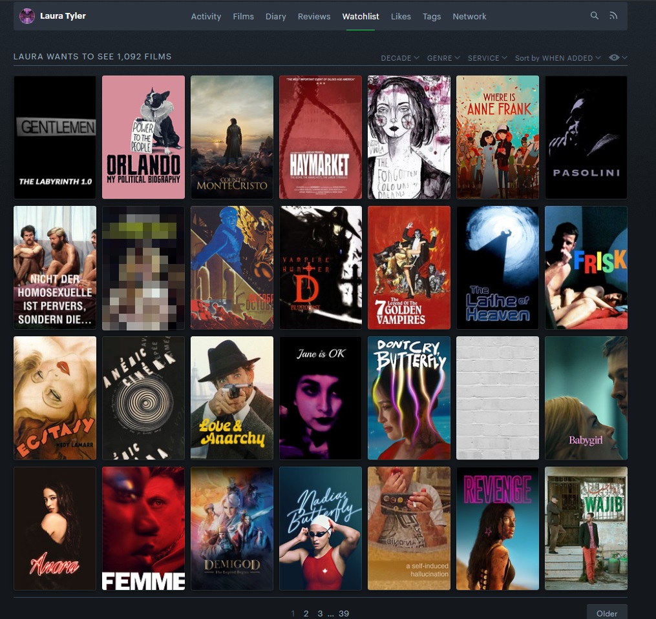This screenshot has width=656, height=619.
Task: Open the Femme poster
Action: [x=143, y=528]
